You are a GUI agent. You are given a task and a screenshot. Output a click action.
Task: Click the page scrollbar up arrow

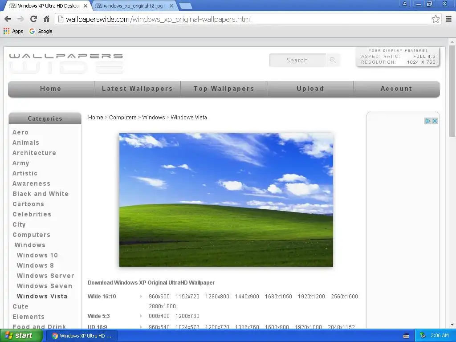452,41
